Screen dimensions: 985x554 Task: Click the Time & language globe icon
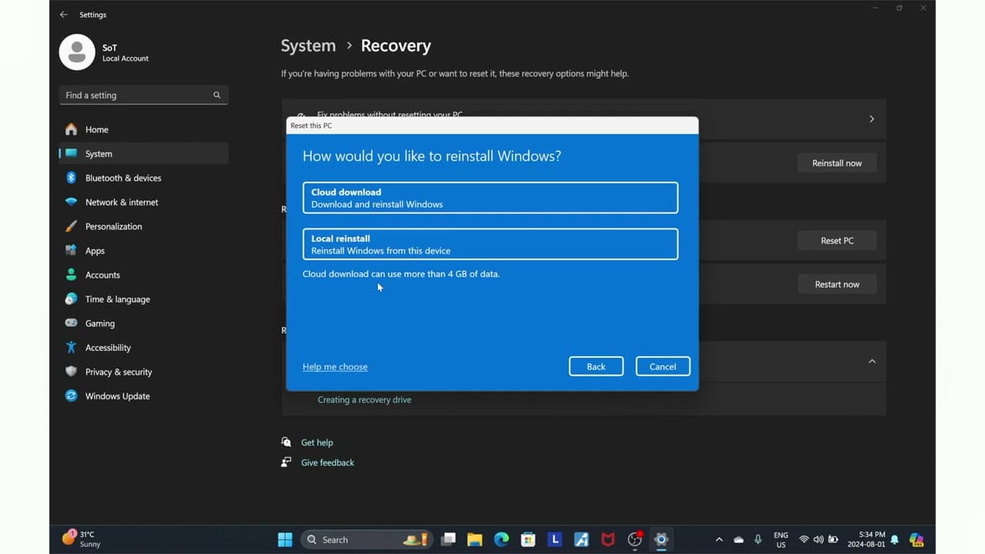pos(72,299)
